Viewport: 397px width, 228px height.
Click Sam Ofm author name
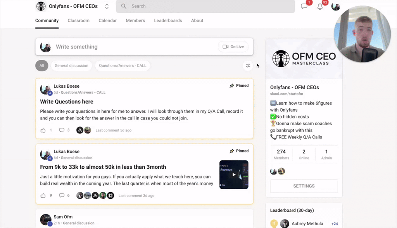point(63,217)
